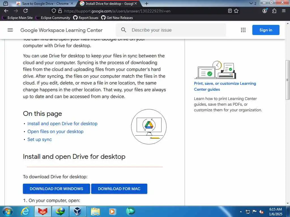Open the red fox taskbar app
Image resolution: width=290 pixels, height=217 pixels.
tap(43, 211)
